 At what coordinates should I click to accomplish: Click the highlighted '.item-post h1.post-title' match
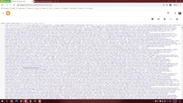(x=31, y=68)
